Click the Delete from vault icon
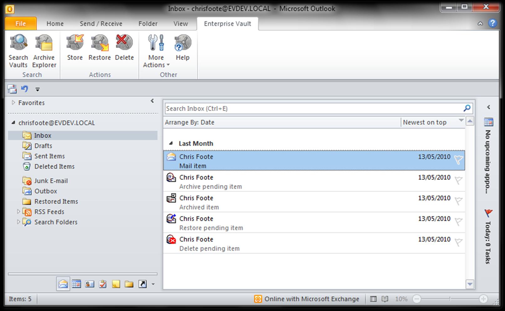 coord(124,48)
